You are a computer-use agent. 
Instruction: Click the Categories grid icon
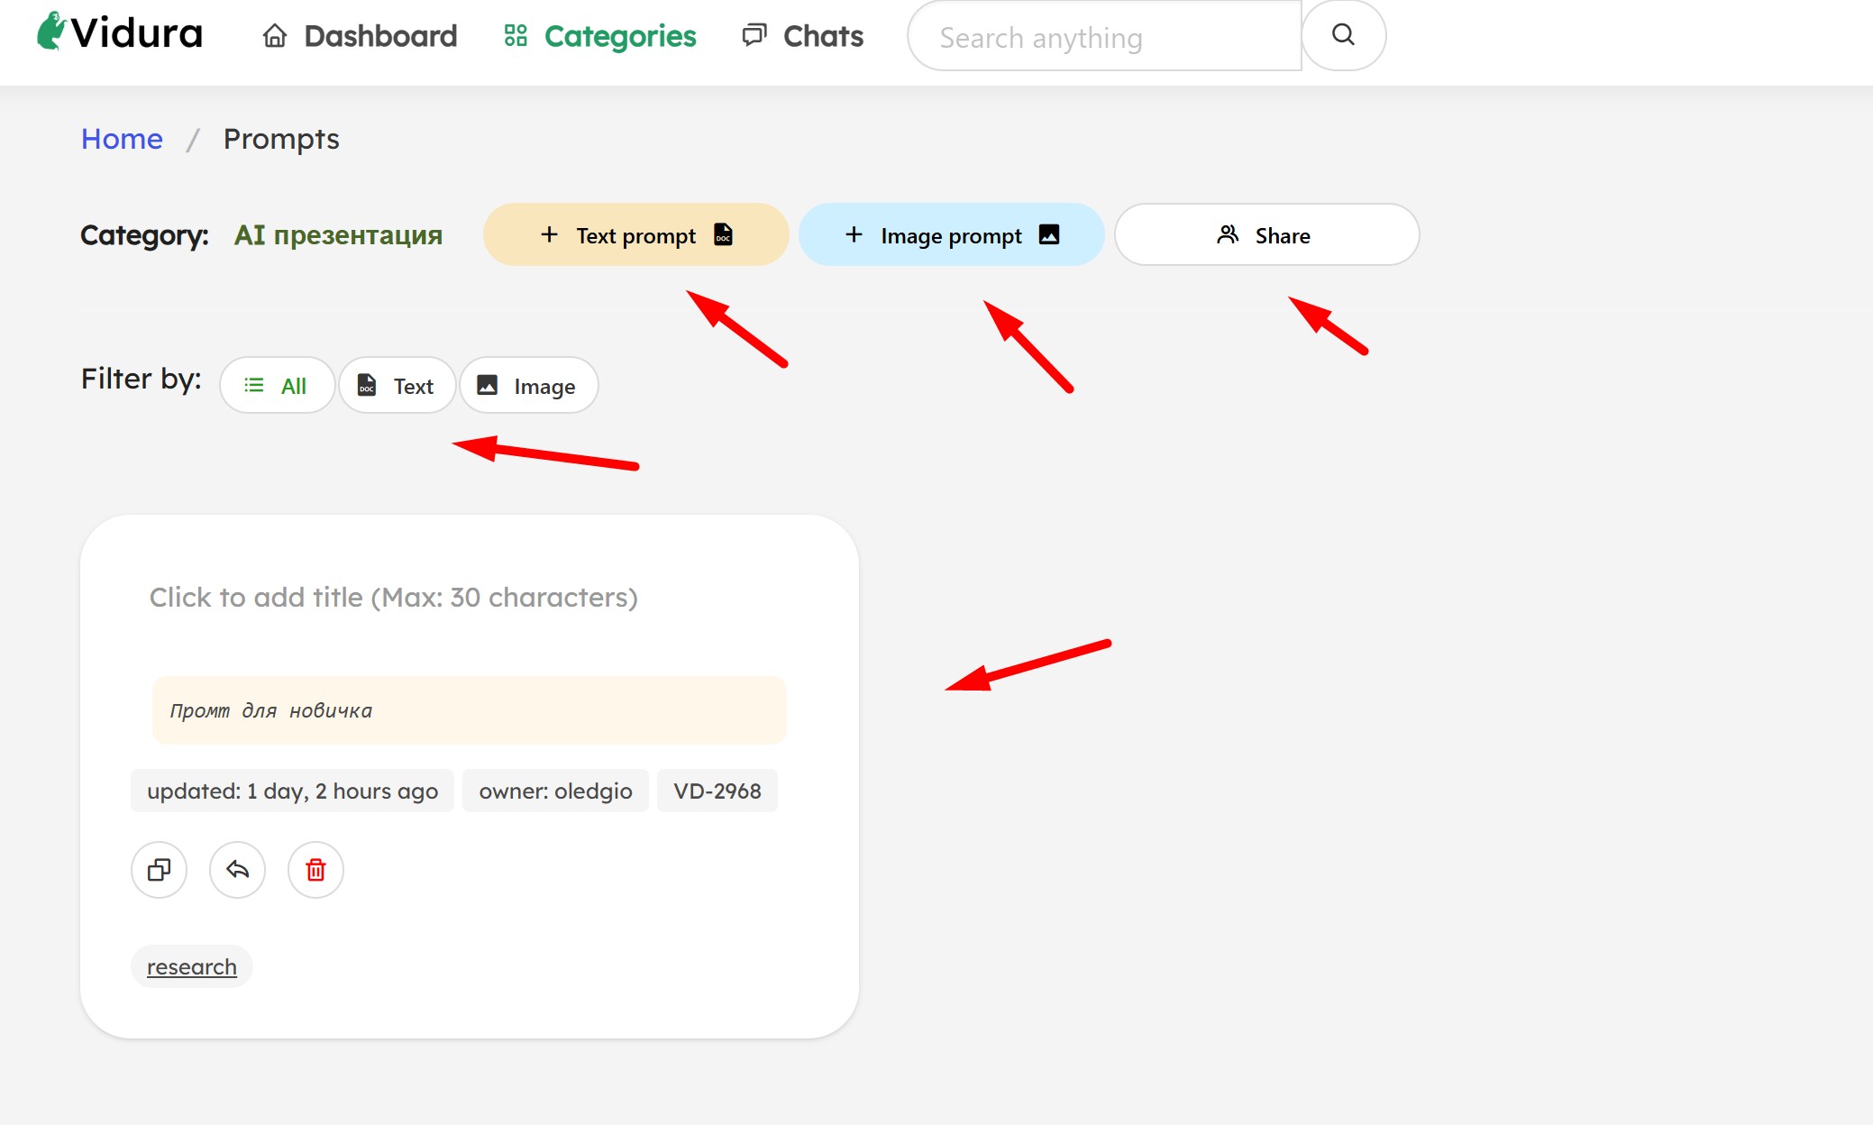pos(516,36)
